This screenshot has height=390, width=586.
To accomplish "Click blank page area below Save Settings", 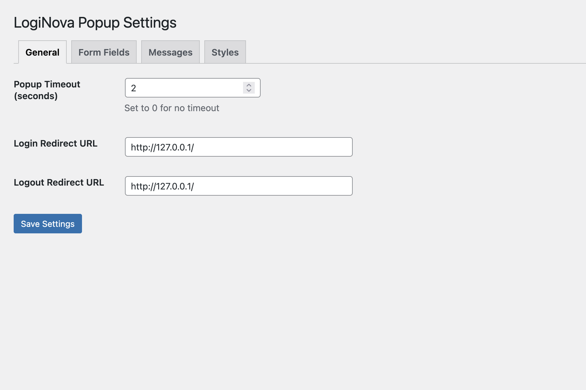I will point(130,292).
